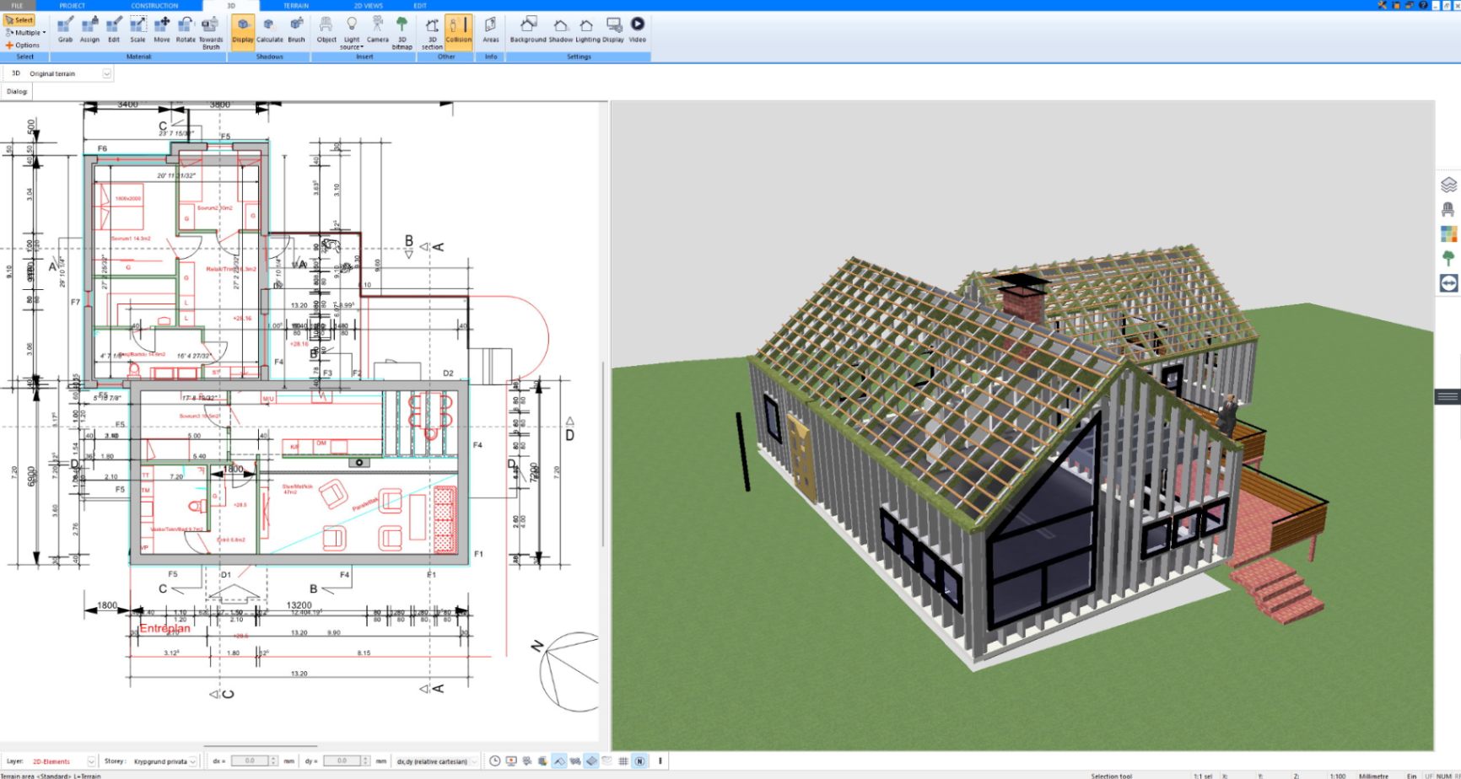Toggle the highlighted plane icon in bottom bar

pos(591,760)
